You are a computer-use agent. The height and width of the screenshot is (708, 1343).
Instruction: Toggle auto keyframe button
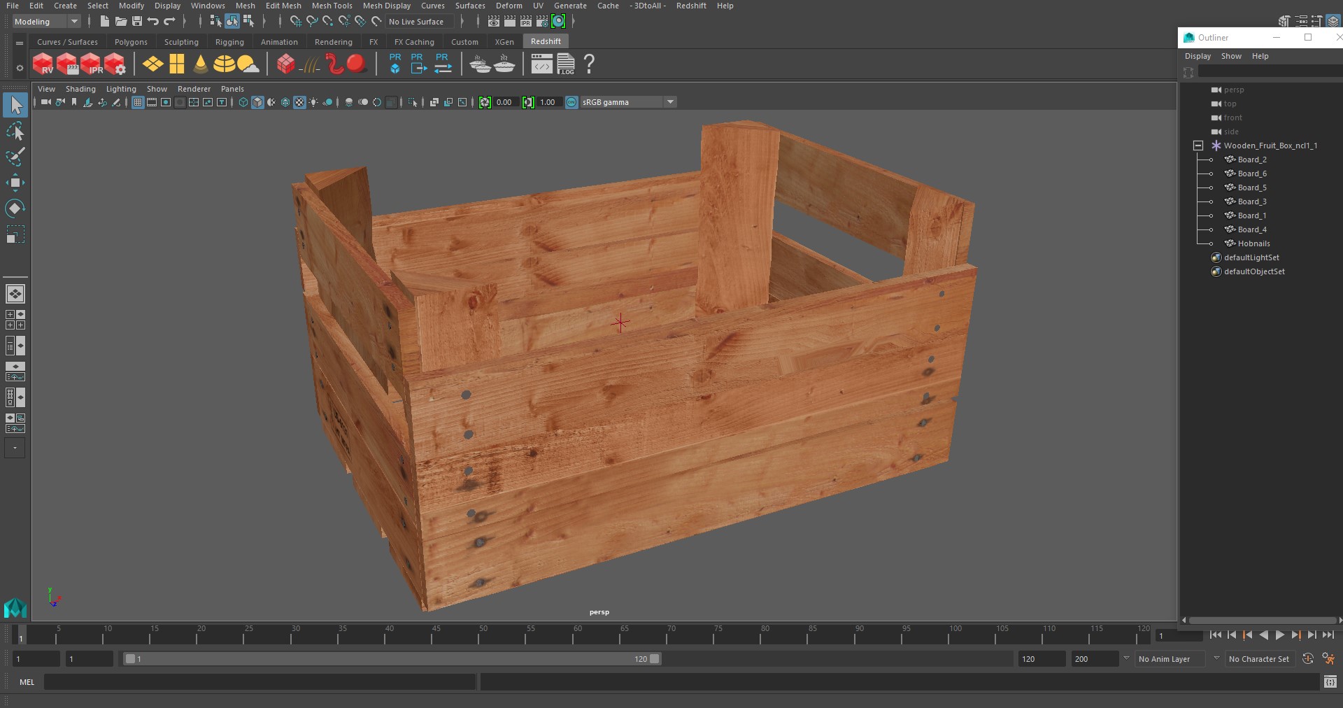[1307, 659]
